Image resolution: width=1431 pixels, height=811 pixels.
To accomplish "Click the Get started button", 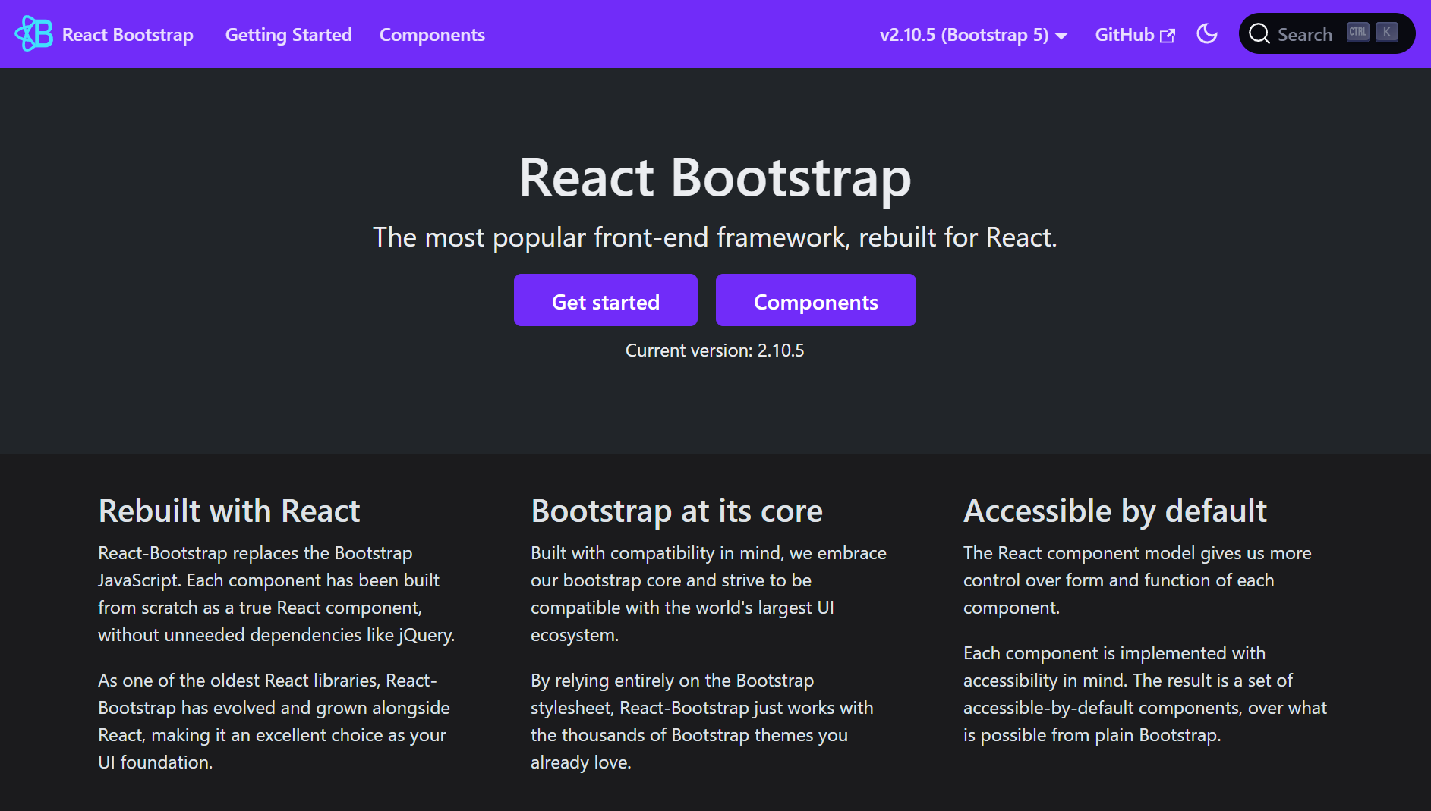I will pyautogui.click(x=605, y=300).
